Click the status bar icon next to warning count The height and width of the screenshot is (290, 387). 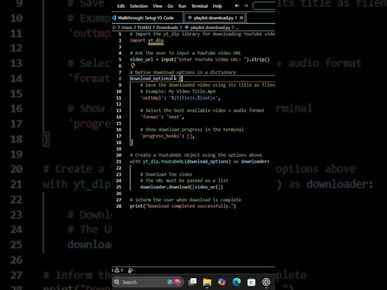[x=131, y=271]
